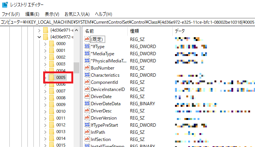Click the DriverDateData binary value icon
This screenshot has height=147, width=255.
click(87, 103)
